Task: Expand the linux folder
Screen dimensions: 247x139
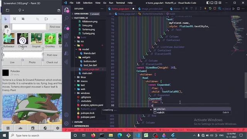Action: tap(83, 77)
